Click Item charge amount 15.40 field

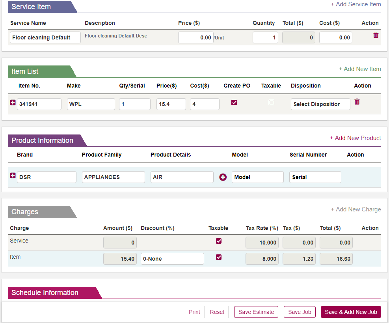(120, 259)
